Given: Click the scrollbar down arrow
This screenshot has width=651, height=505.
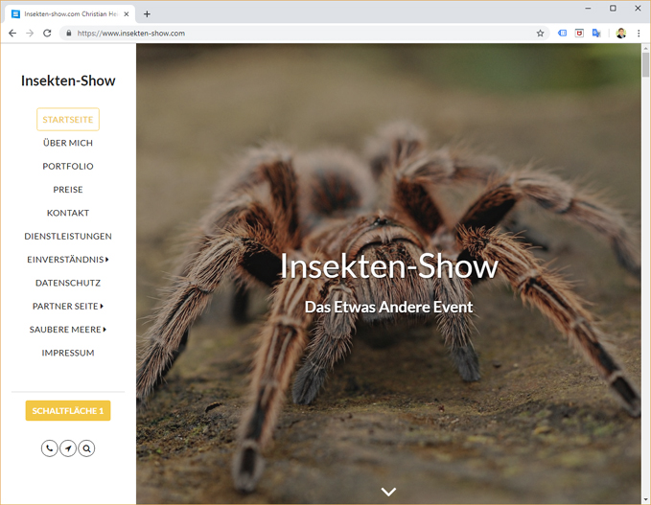Looking at the screenshot, I should [645, 499].
